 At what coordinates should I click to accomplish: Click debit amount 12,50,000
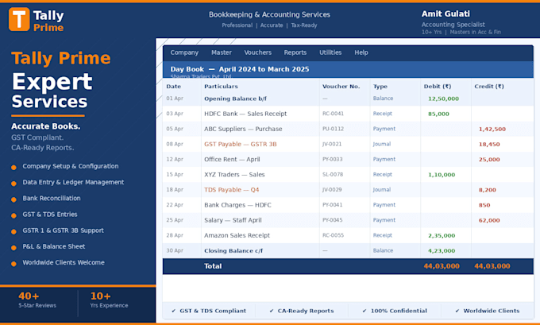443,99
